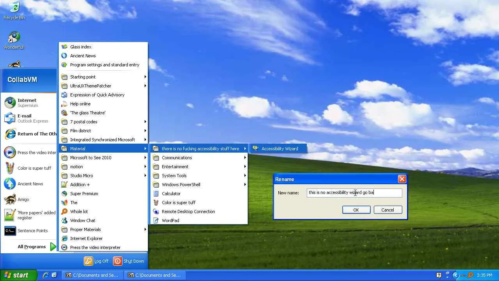Screen dimensions: 499x281
Task: Launch Internet Explorer from programs list
Action: pos(103,238)
